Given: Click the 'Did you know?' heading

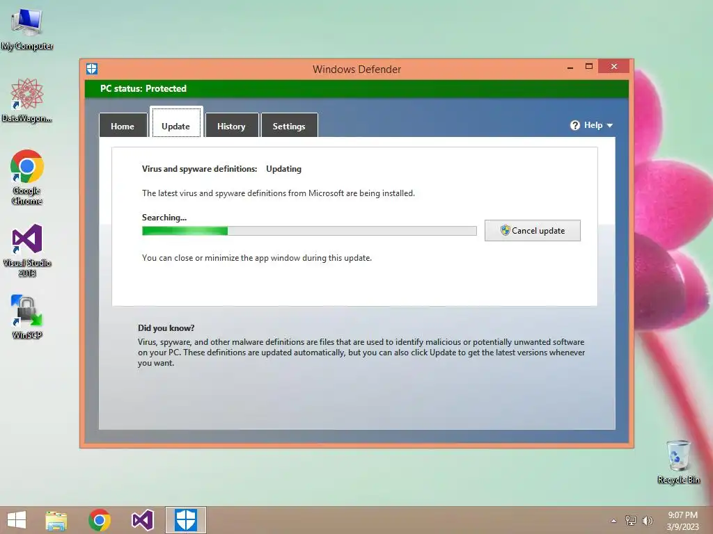Looking at the screenshot, I should pos(166,328).
